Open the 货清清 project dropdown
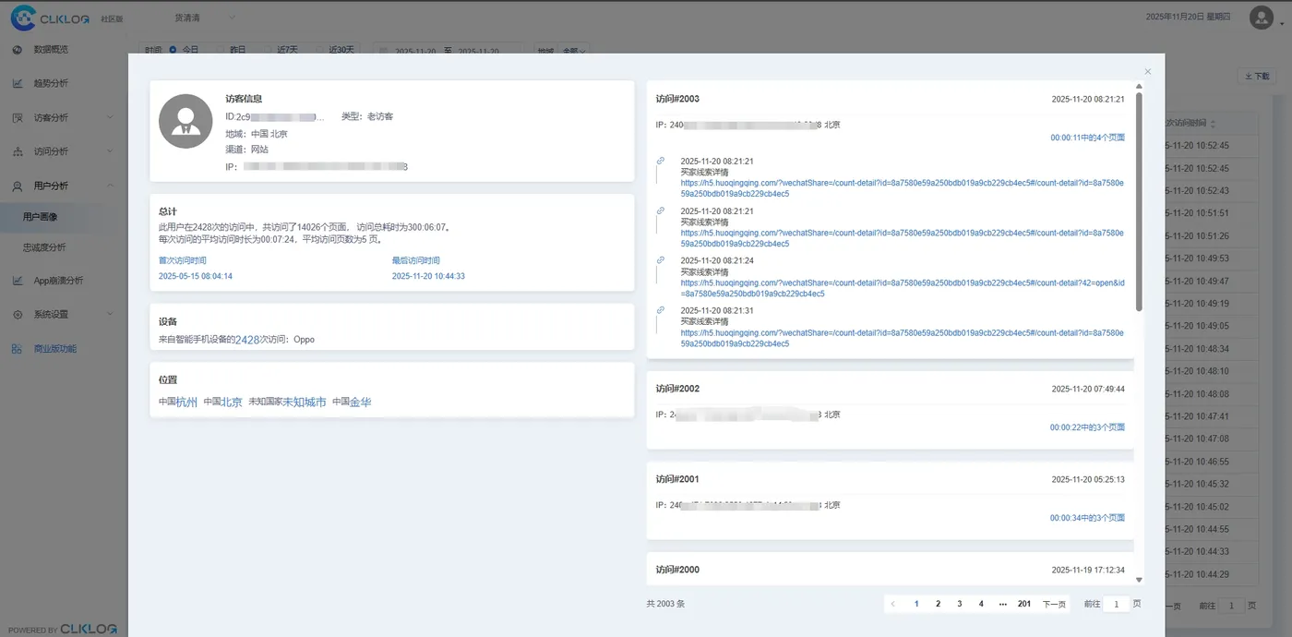 205,18
